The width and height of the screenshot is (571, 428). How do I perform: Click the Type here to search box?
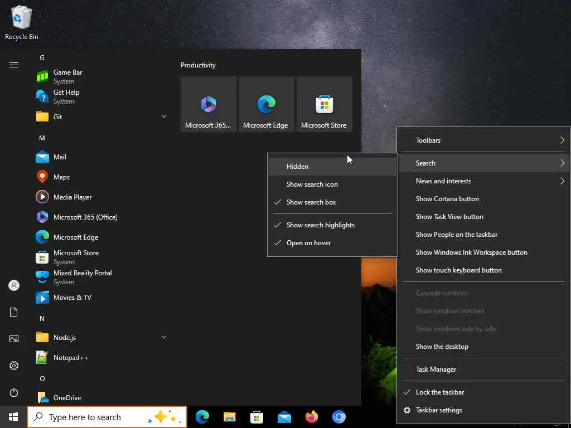point(107,417)
